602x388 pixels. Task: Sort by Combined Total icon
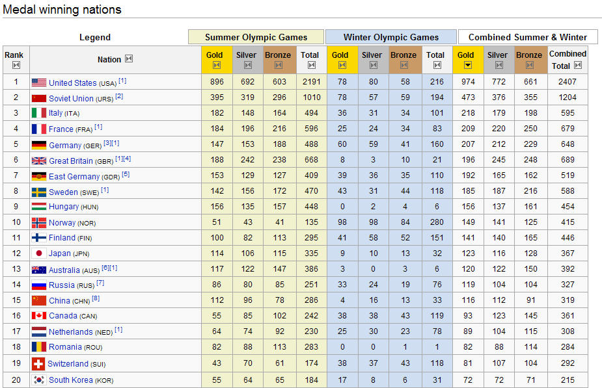point(578,65)
